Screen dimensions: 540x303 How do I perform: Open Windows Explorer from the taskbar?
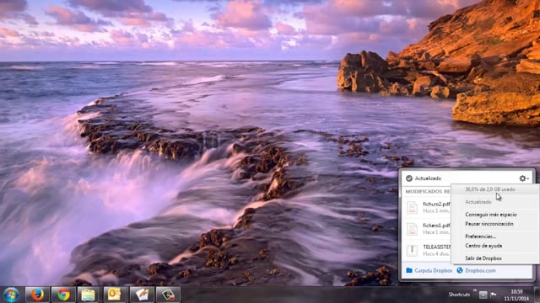point(88,295)
